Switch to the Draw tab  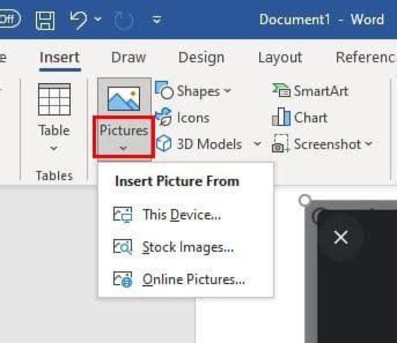[x=128, y=58]
